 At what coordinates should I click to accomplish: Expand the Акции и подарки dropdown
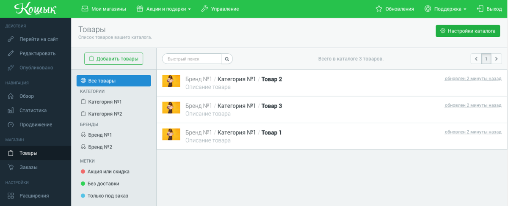pyautogui.click(x=163, y=9)
